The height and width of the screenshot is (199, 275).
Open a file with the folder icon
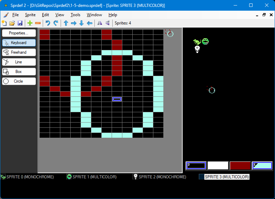[x=12, y=23]
